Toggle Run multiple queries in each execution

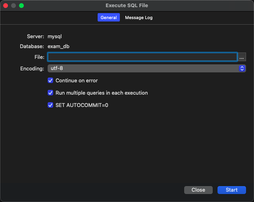tap(50, 93)
